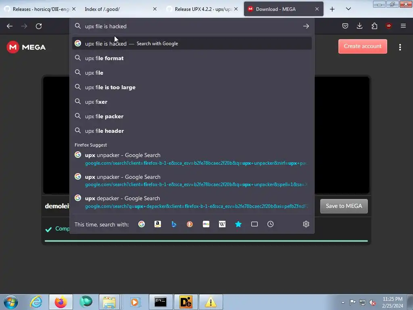The width and height of the screenshot is (413, 310).
Task: Open the Pocket save icon
Action: [x=345, y=26]
